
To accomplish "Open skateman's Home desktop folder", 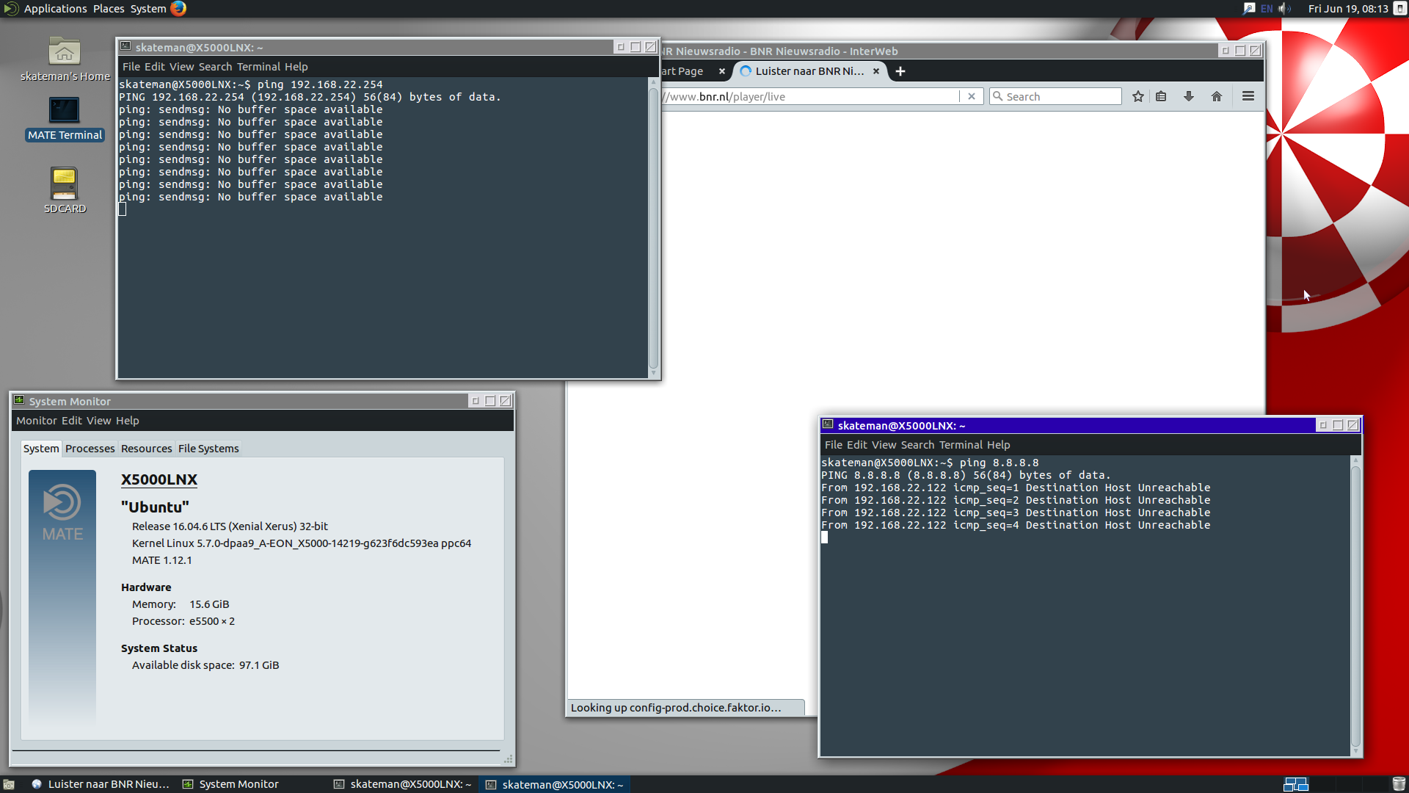I will [x=65, y=59].
